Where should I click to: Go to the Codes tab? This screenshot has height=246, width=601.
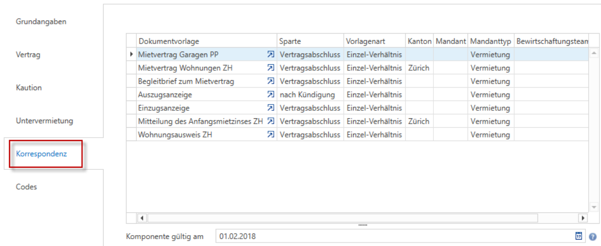point(26,187)
